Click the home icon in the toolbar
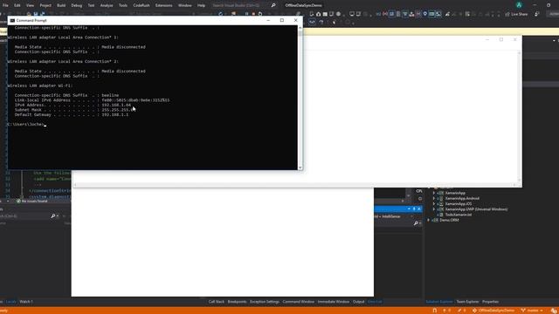Image resolution: width=559 pixels, height=314 pixels. point(318,14)
